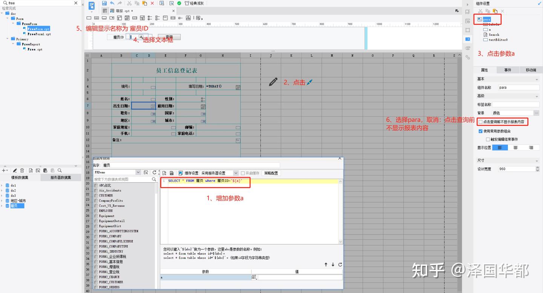The width and height of the screenshot is (543, 293).
Task: Click the Save icon in top toolbar
Action: click(104, 3)
